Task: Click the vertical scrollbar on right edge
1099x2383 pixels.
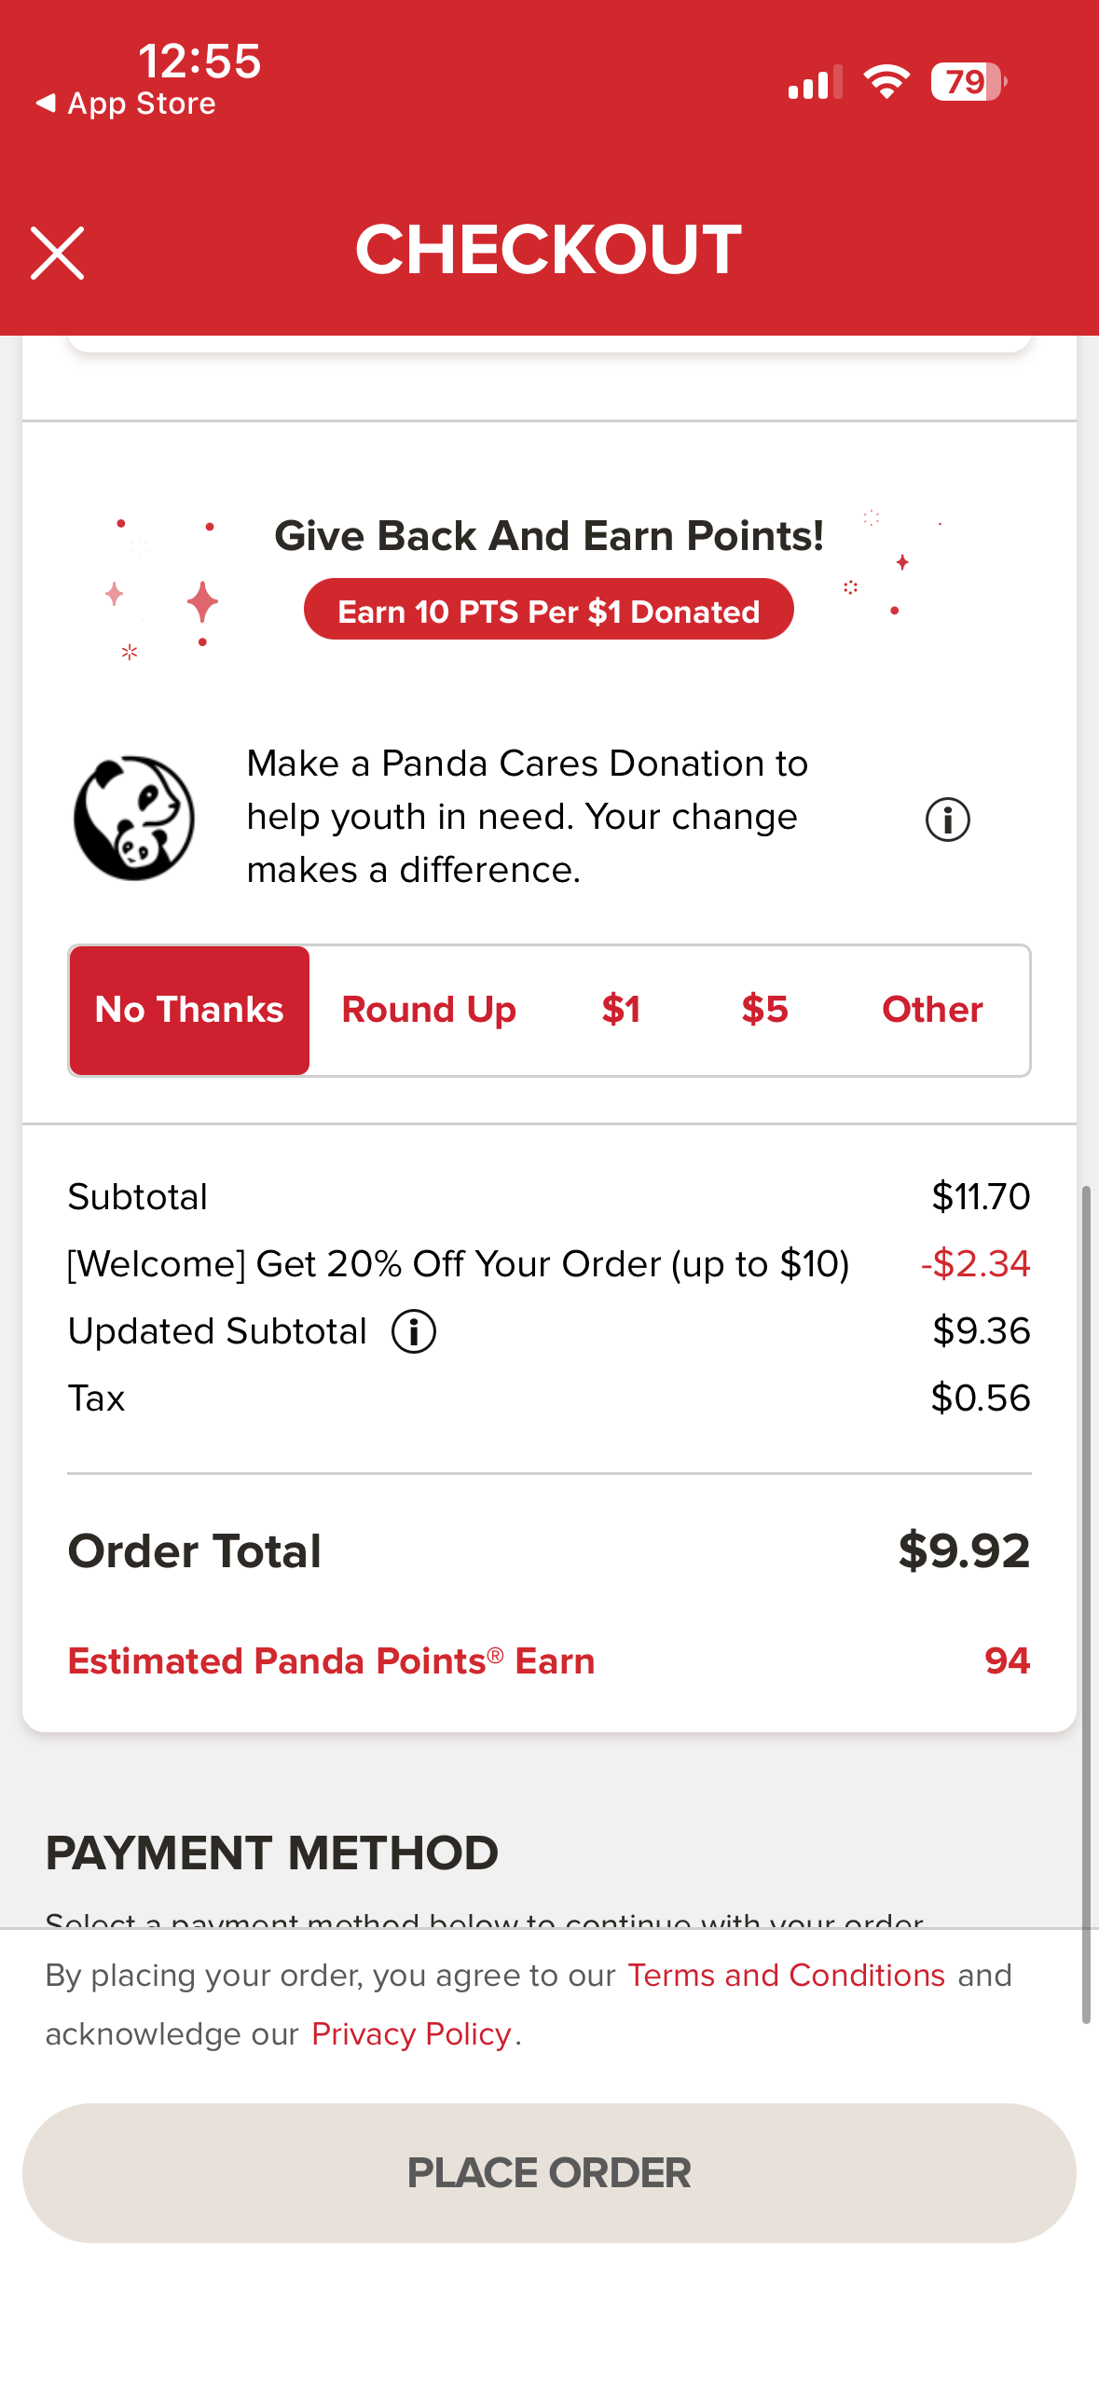Action: coord(1086,1604)
